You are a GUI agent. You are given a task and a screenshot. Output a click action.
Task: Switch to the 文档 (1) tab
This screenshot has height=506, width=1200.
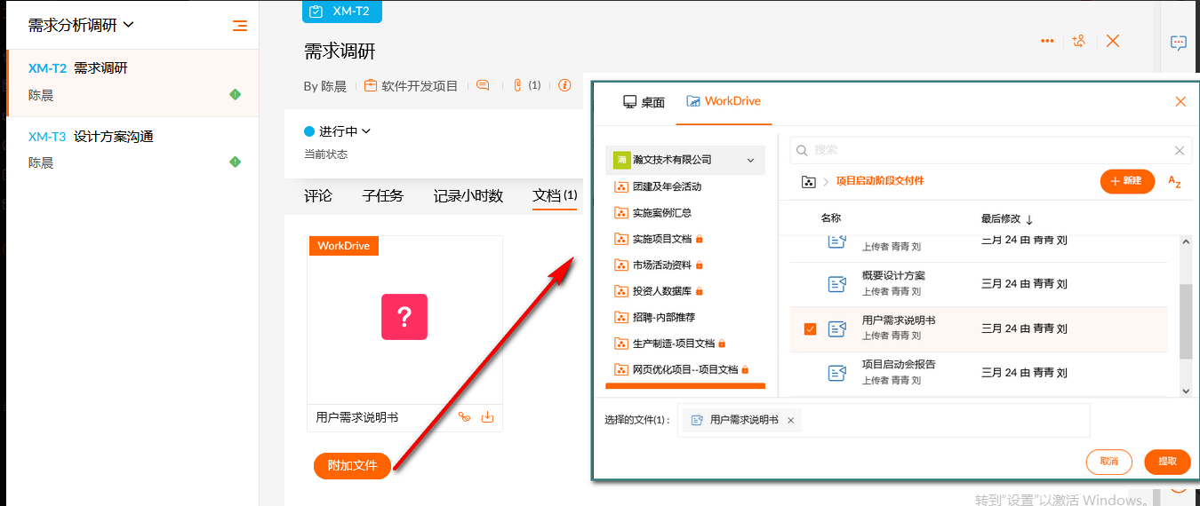click(x=555, y=195)
